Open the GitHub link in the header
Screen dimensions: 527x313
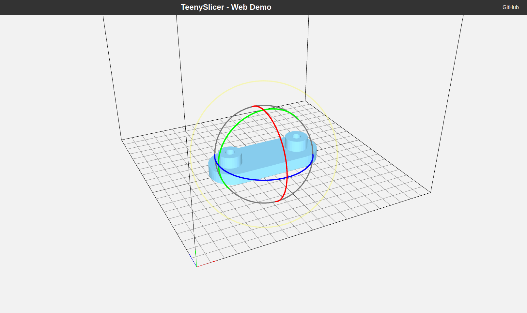coord(510,7)
